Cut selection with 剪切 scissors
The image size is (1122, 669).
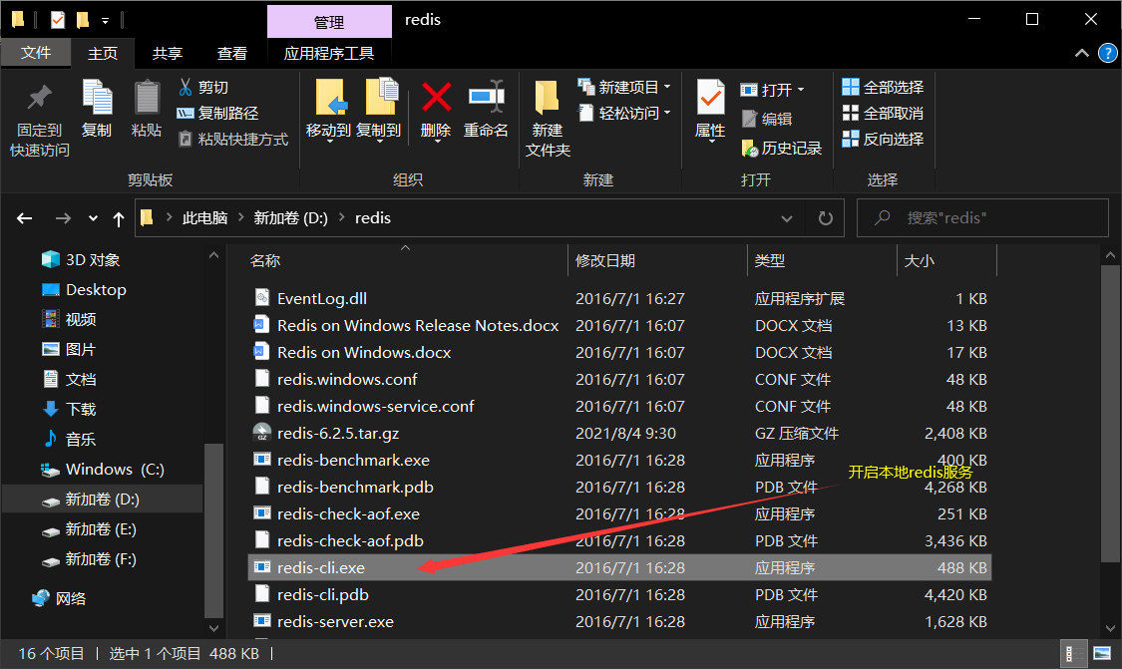(x=203, y=88)
